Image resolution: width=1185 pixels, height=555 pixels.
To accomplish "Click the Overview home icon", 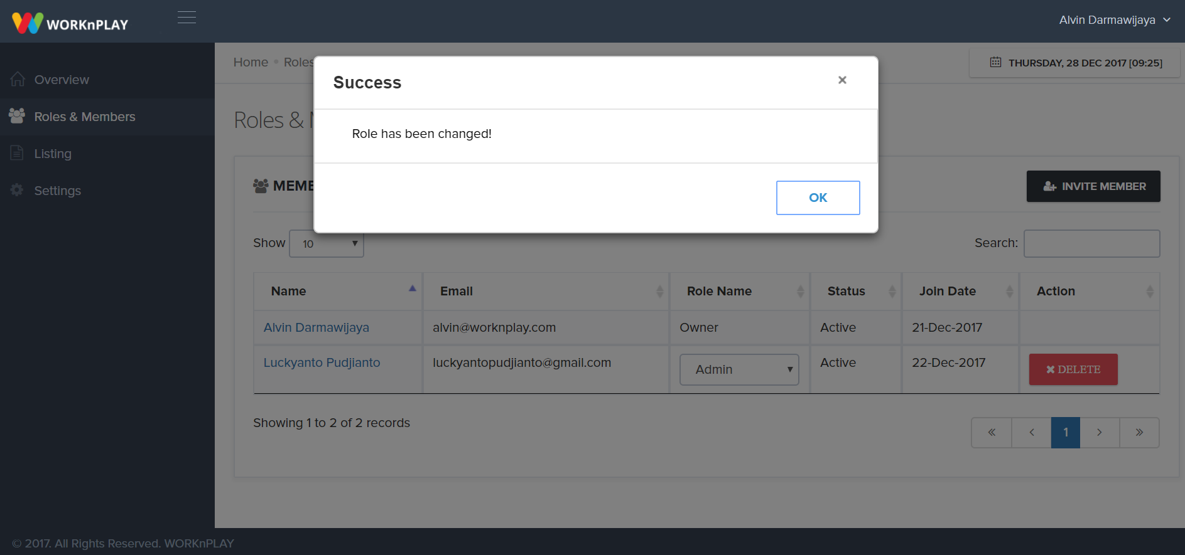I will 18,80.
